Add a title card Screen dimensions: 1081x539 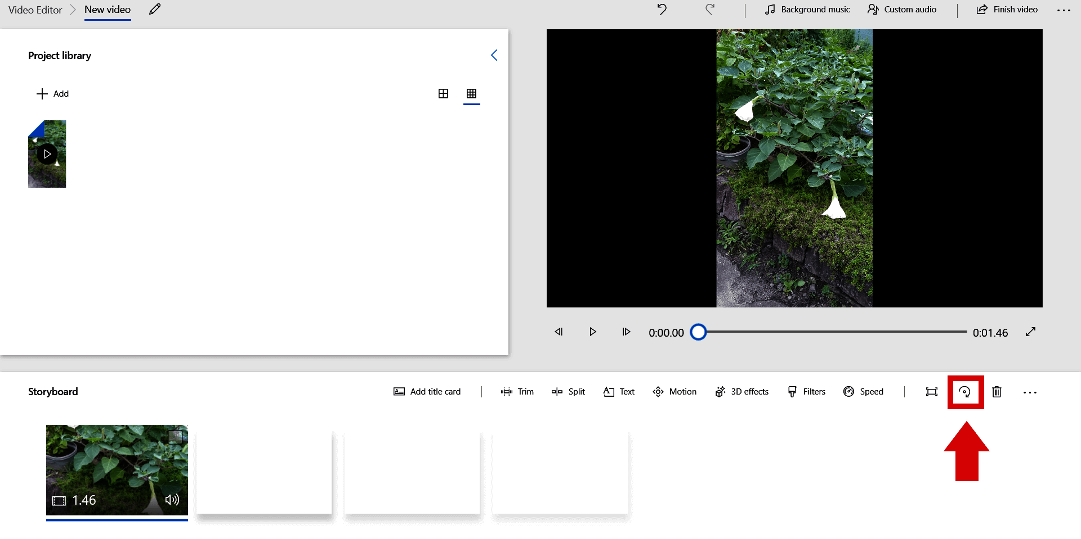[427, 391]
